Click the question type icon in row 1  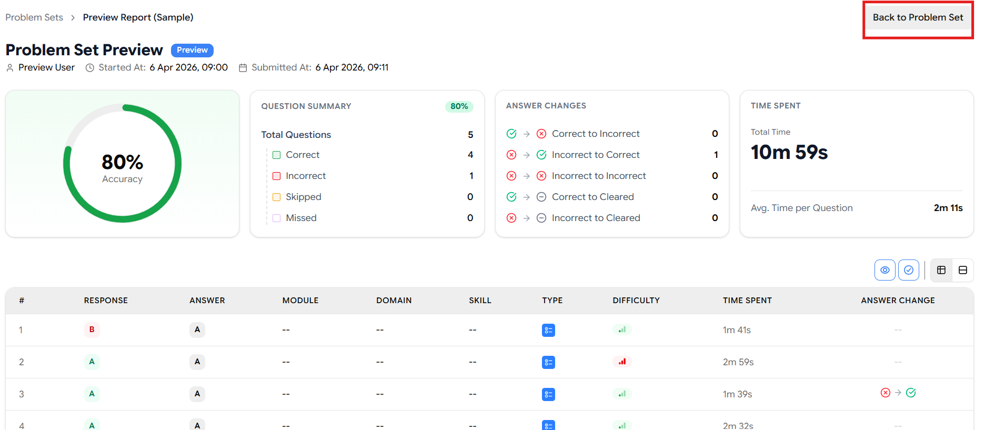(548, 330)
